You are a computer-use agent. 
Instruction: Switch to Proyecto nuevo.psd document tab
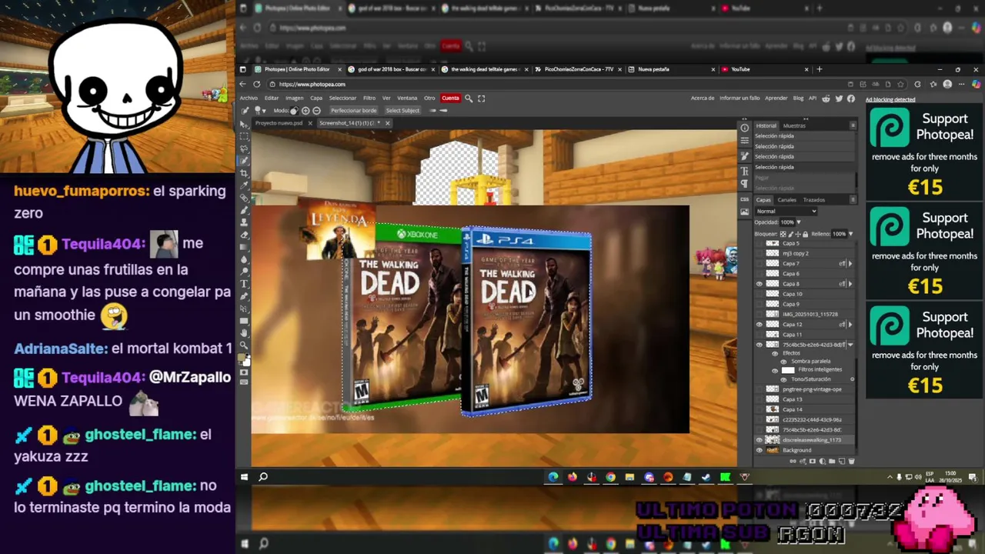point(279,123)
